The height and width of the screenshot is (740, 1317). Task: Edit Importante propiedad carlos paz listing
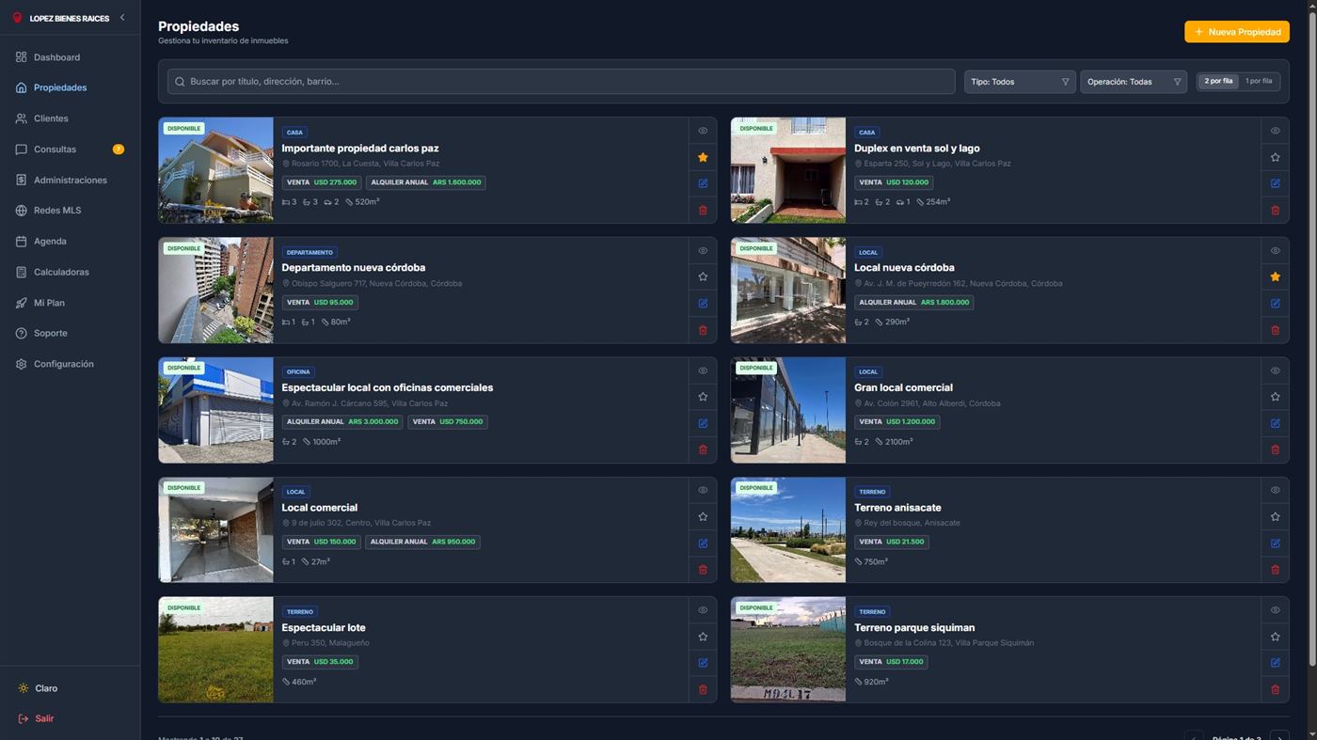(703, 183)
